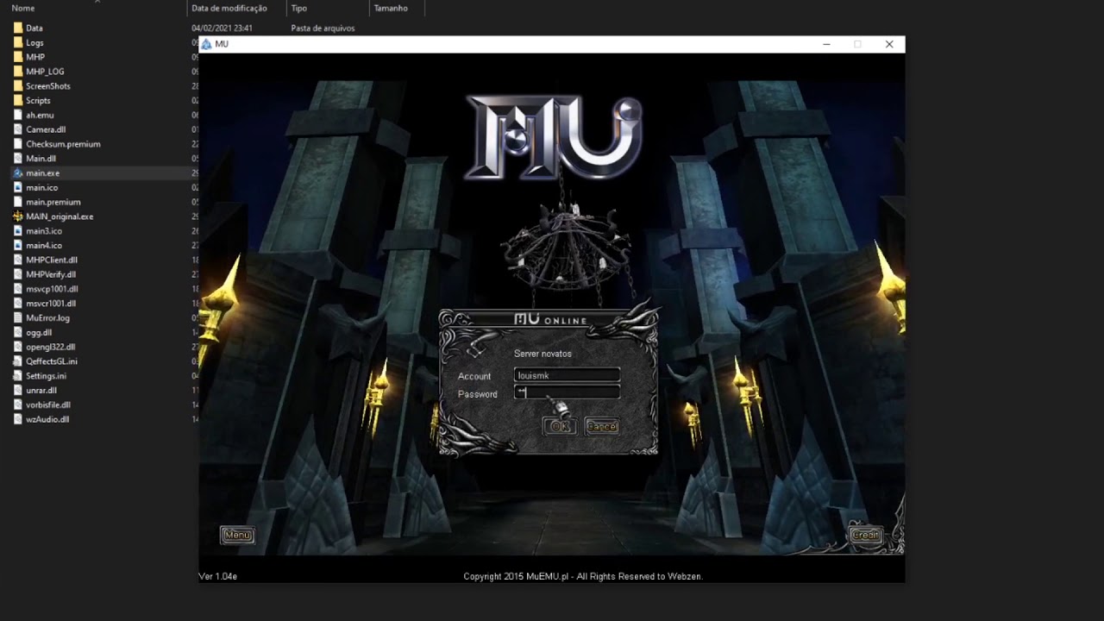This screenshot has height=621, width=1104.
Task: Minimize the MU game window
Action: [x=826, y=44]
